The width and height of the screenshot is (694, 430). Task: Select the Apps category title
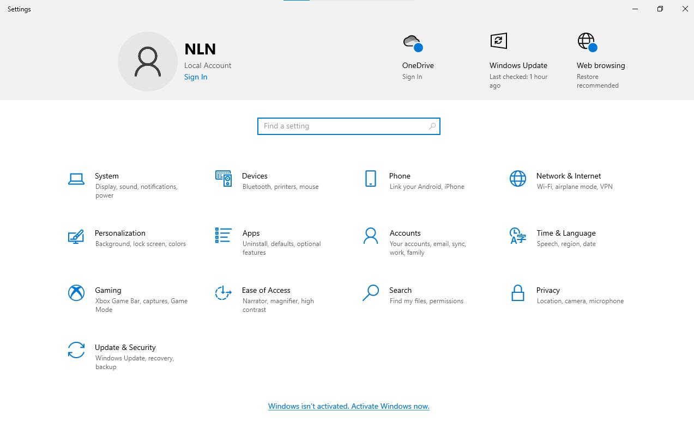251,233
